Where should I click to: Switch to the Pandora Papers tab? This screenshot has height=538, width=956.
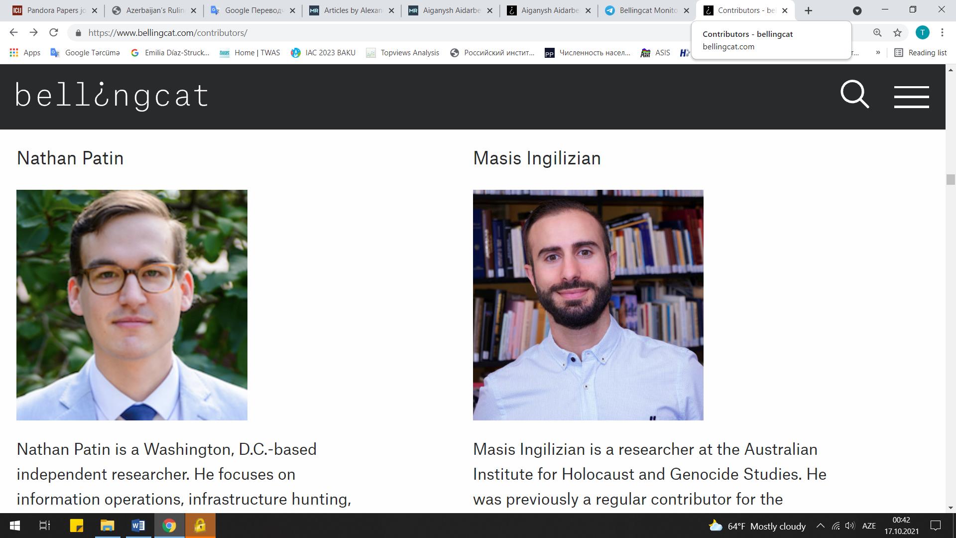pyautogui.click(x=55, y=10)
